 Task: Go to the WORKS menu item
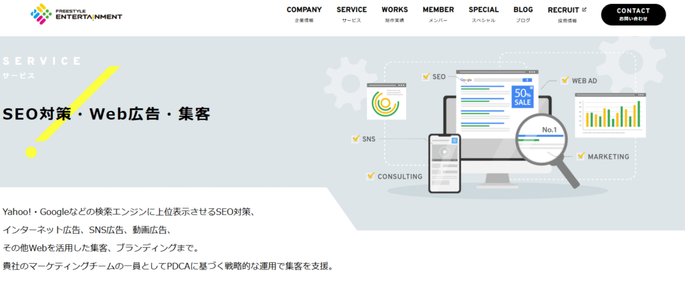pos(395,14)
